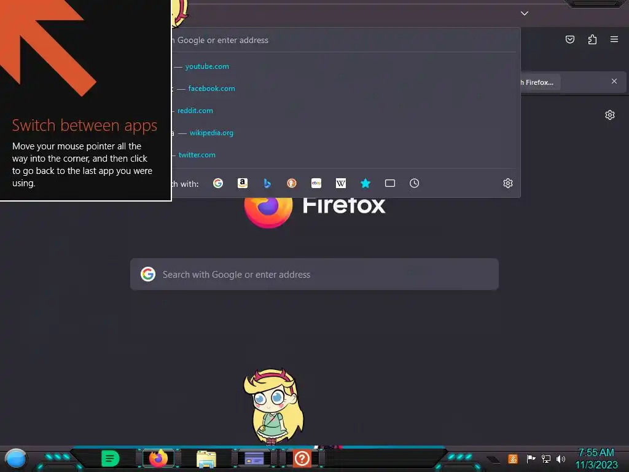Viewport: 629px width, 472px height.
Task: Search with Google one-off engine icon
Action: point(218,183)
